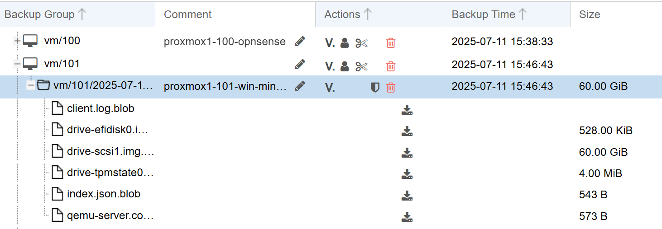The height and width of the screenshot is (229, 662).
Task: Prune vm/101 group with scissors icon
Action: point(361,67)
